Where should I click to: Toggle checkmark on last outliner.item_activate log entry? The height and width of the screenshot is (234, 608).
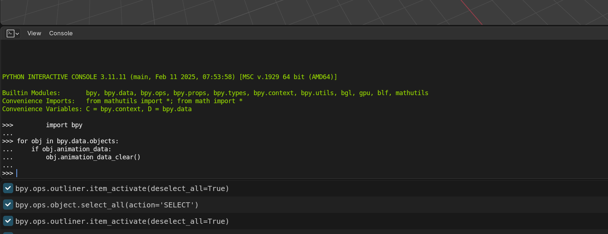(8, 221)
